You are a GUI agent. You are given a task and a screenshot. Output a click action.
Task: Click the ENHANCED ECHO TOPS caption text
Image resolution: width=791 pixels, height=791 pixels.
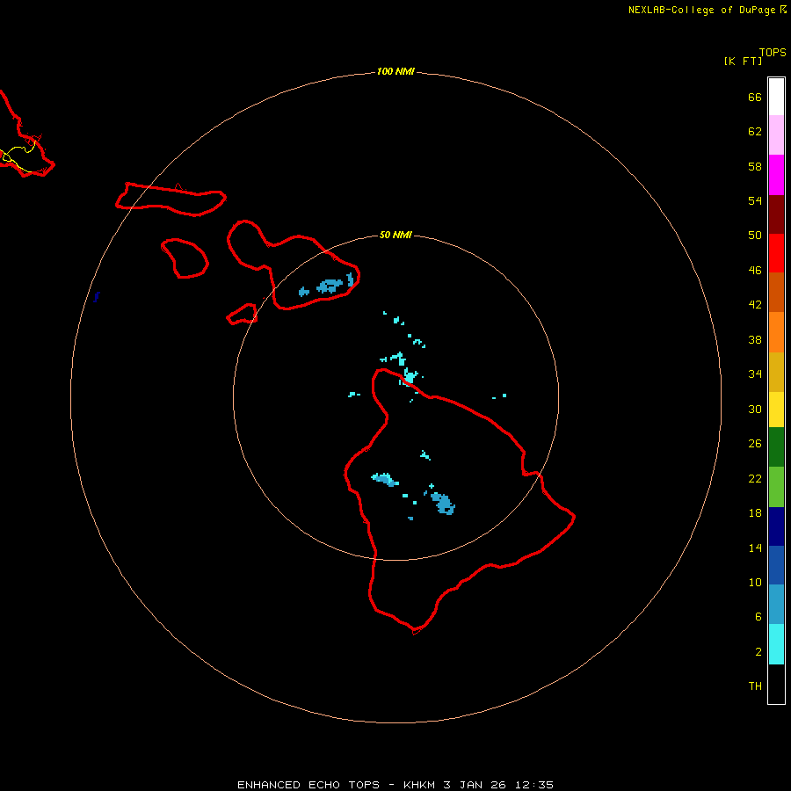click(x=308, y=785)
